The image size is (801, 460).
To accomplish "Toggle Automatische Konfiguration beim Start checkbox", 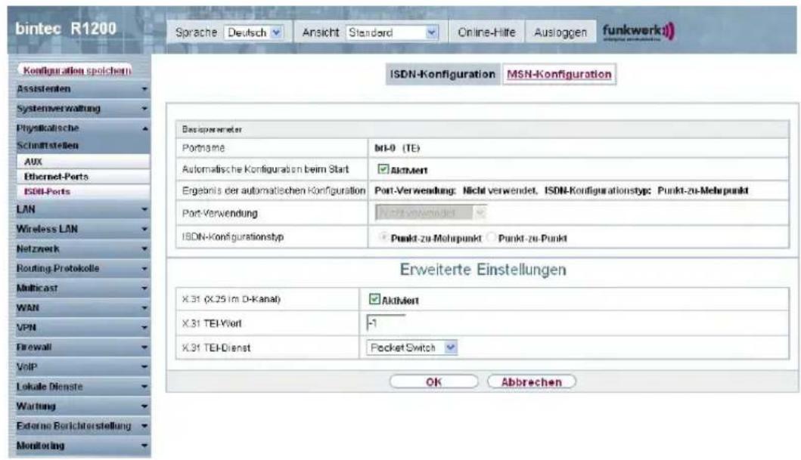I will click(x=383, y=168).
